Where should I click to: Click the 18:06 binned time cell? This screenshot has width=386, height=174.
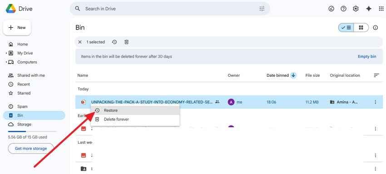[271, 102]
